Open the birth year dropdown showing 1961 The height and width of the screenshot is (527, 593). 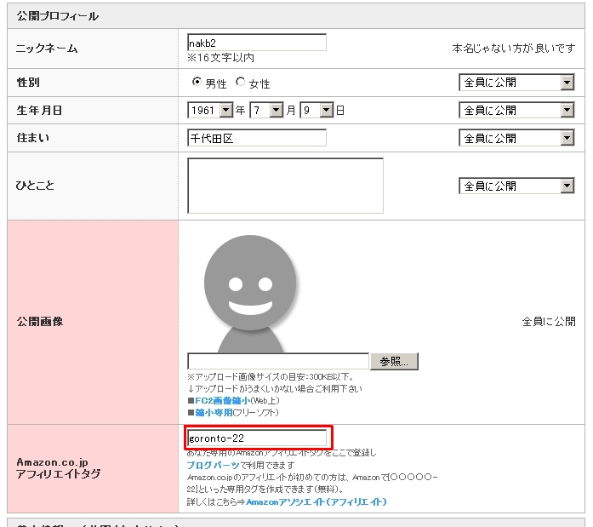point(210,110)
